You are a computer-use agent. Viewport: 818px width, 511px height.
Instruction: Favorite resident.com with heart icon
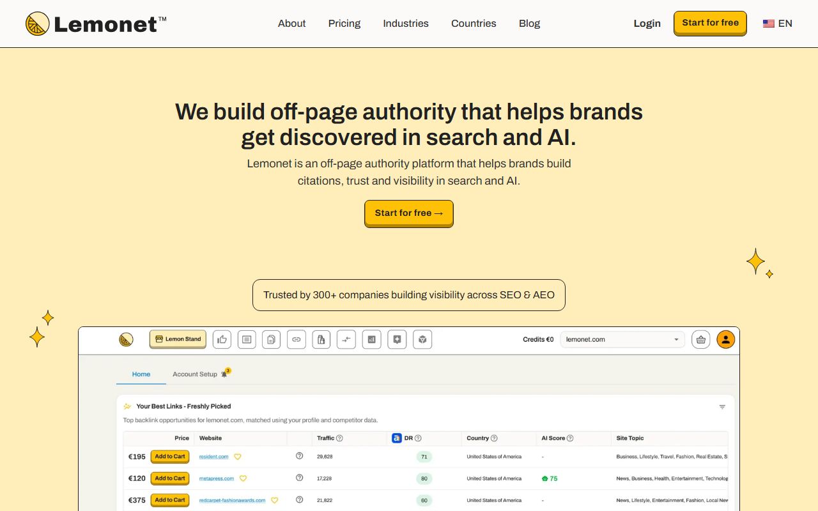pyautogui.click(x=238, y=457)
